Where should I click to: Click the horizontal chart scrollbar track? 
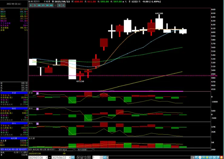coord(150,157)
